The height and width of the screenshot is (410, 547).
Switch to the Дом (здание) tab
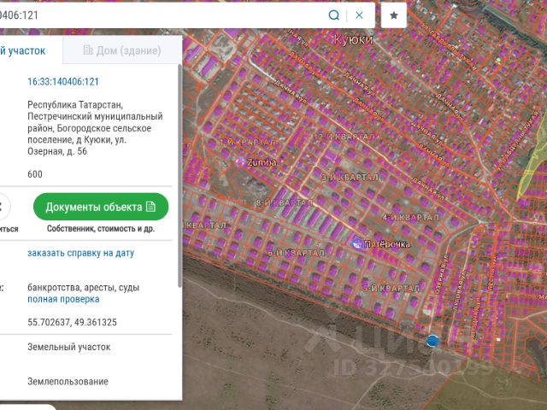click(122, 50)
